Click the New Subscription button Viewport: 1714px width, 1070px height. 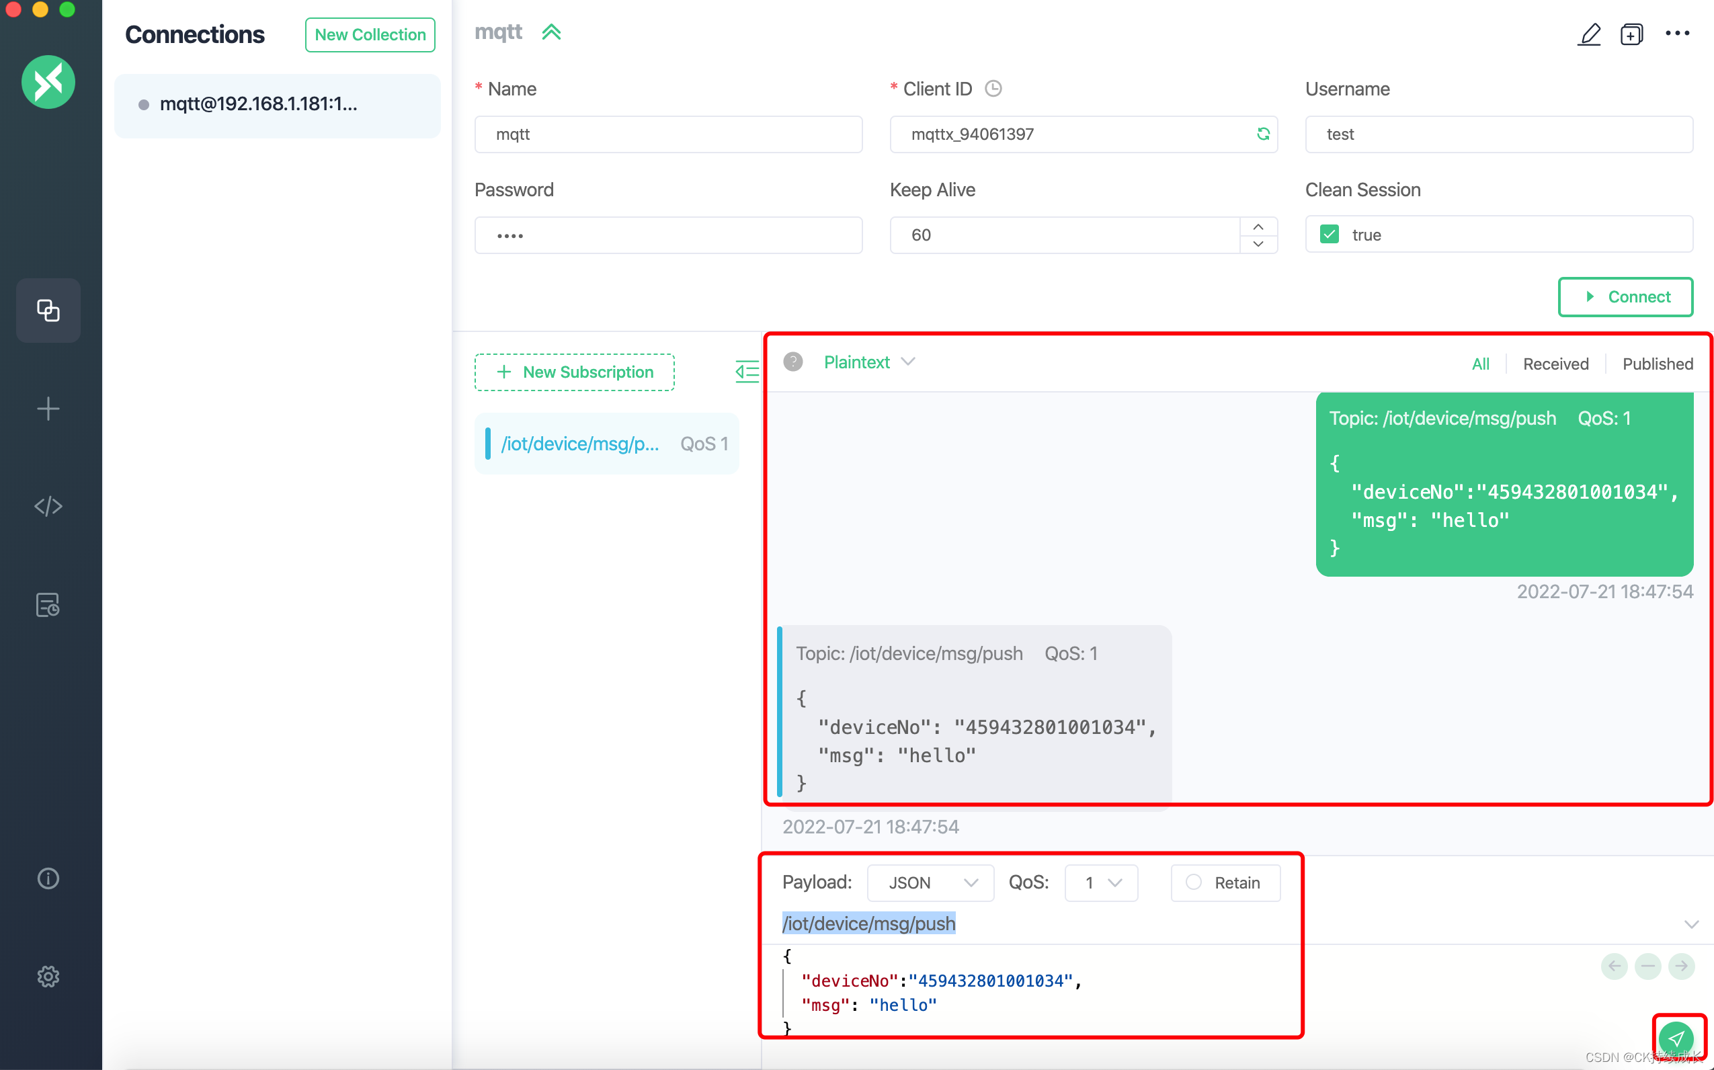point(575,372)
